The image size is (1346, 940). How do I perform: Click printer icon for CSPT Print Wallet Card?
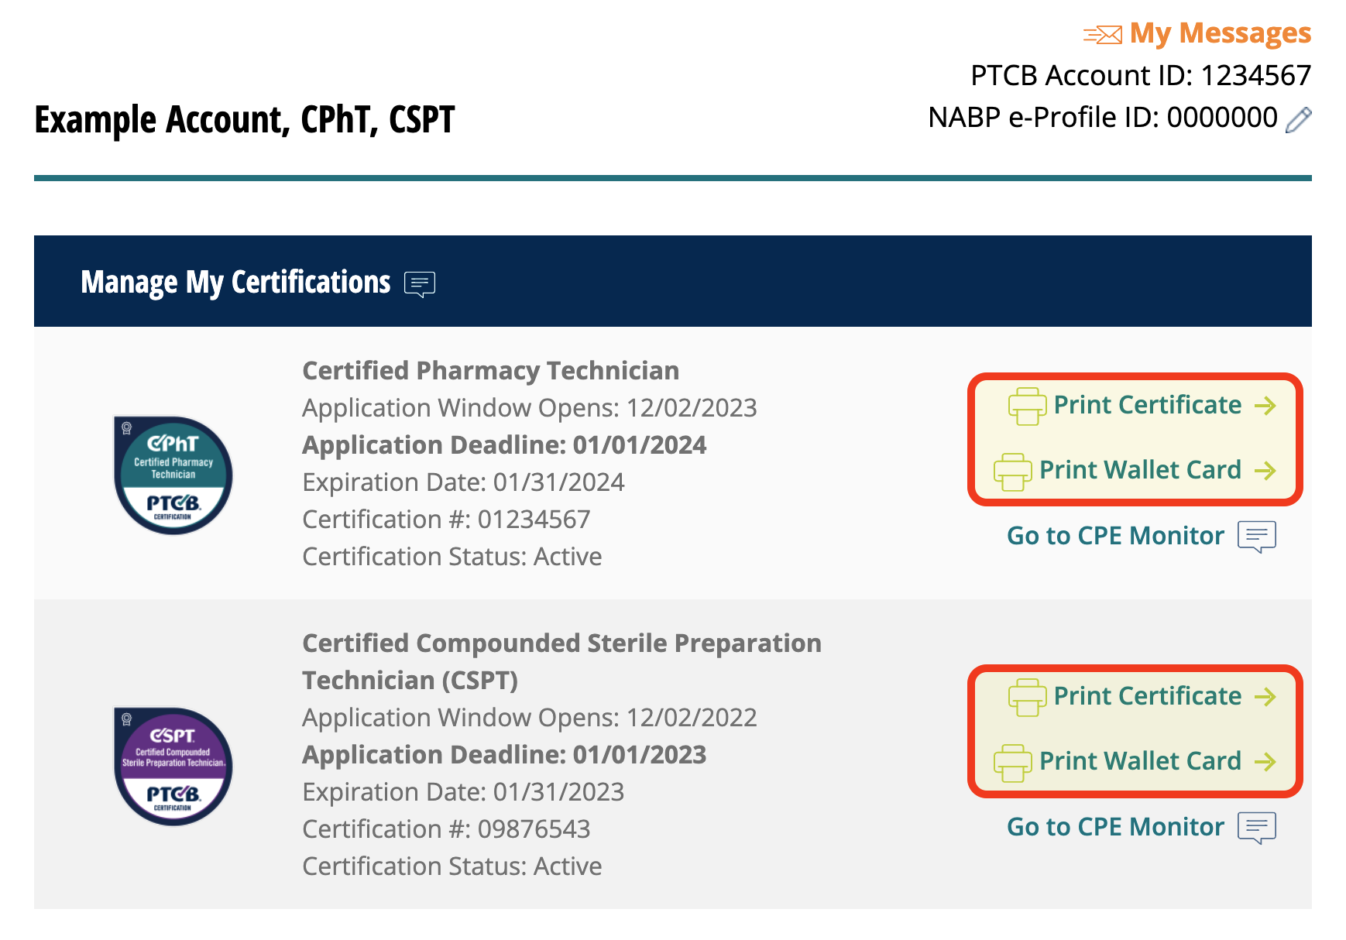pos(1013,763)
